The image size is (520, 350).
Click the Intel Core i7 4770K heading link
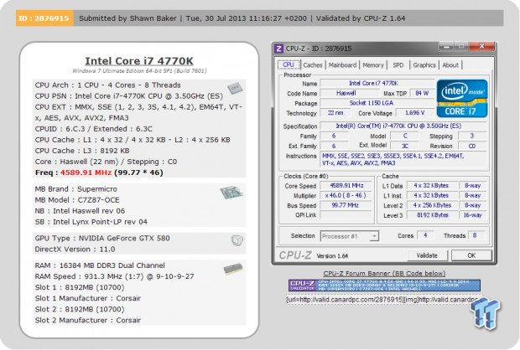pos(139,61)
